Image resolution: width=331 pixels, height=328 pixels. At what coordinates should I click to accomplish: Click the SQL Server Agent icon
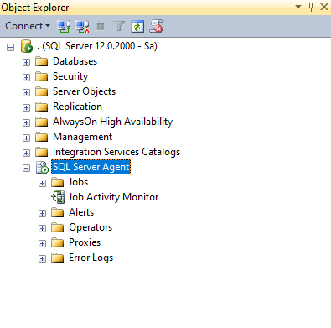pos(42,167)
